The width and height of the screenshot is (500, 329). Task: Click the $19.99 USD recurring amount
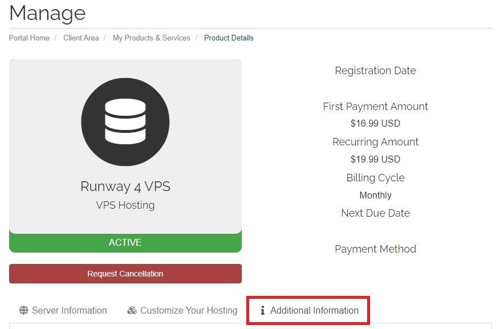click(x=375, y=159)
